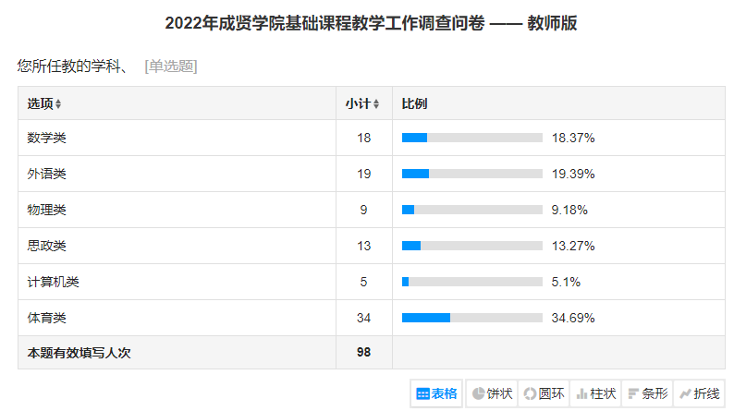Switch to the 表格 table view
This screenshot has height=411, width=734.
[436, 393]
